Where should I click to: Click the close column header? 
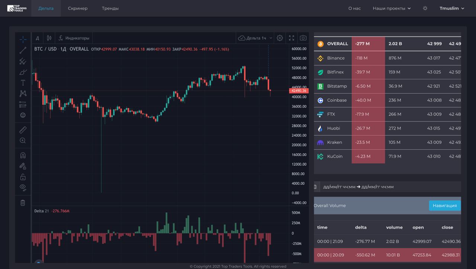point(447,227)
